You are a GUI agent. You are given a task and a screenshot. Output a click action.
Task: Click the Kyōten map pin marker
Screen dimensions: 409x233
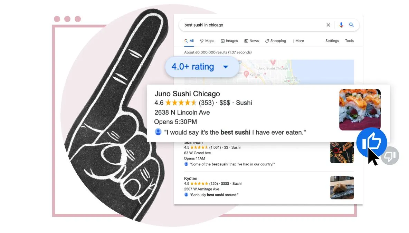pyautogui.click(x=246, y=74)
